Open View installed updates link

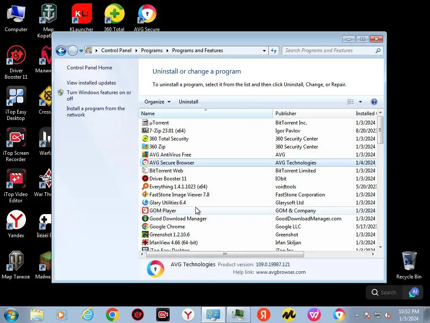coord(91,83)
